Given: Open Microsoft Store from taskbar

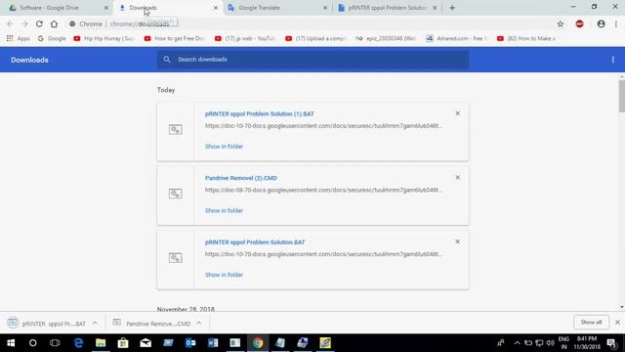Looking at the screenshot, I should click(x=123, y=343).
